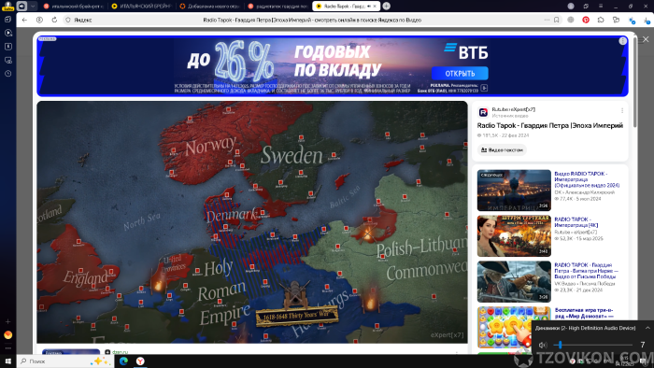The image size is (654, 368).
Task: Open the three-dot menu next to Rutube source
Action: click(622, 111)
